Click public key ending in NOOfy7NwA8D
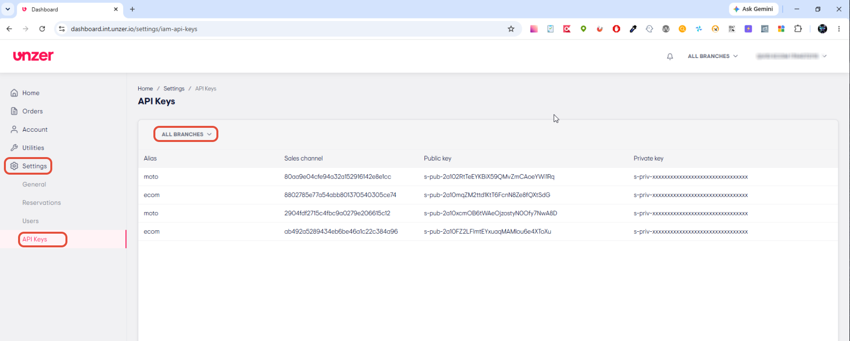 (x=490, y=213)
